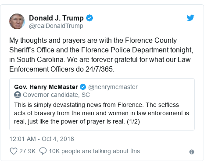The width and height of the screenshot is (204, 165).
Task: Click Donald J. Trump's verified badge
Action: point(89,18)
